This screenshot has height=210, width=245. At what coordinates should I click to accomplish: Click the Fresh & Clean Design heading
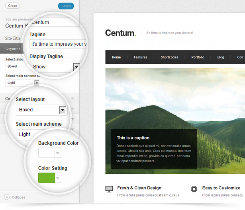(x=139, y=188)
